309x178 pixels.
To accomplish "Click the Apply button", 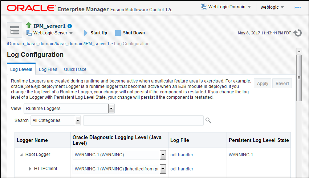I will point(263,84).
